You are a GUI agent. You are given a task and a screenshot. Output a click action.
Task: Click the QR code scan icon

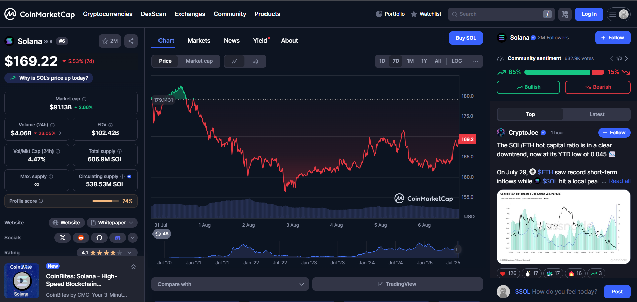565,14
